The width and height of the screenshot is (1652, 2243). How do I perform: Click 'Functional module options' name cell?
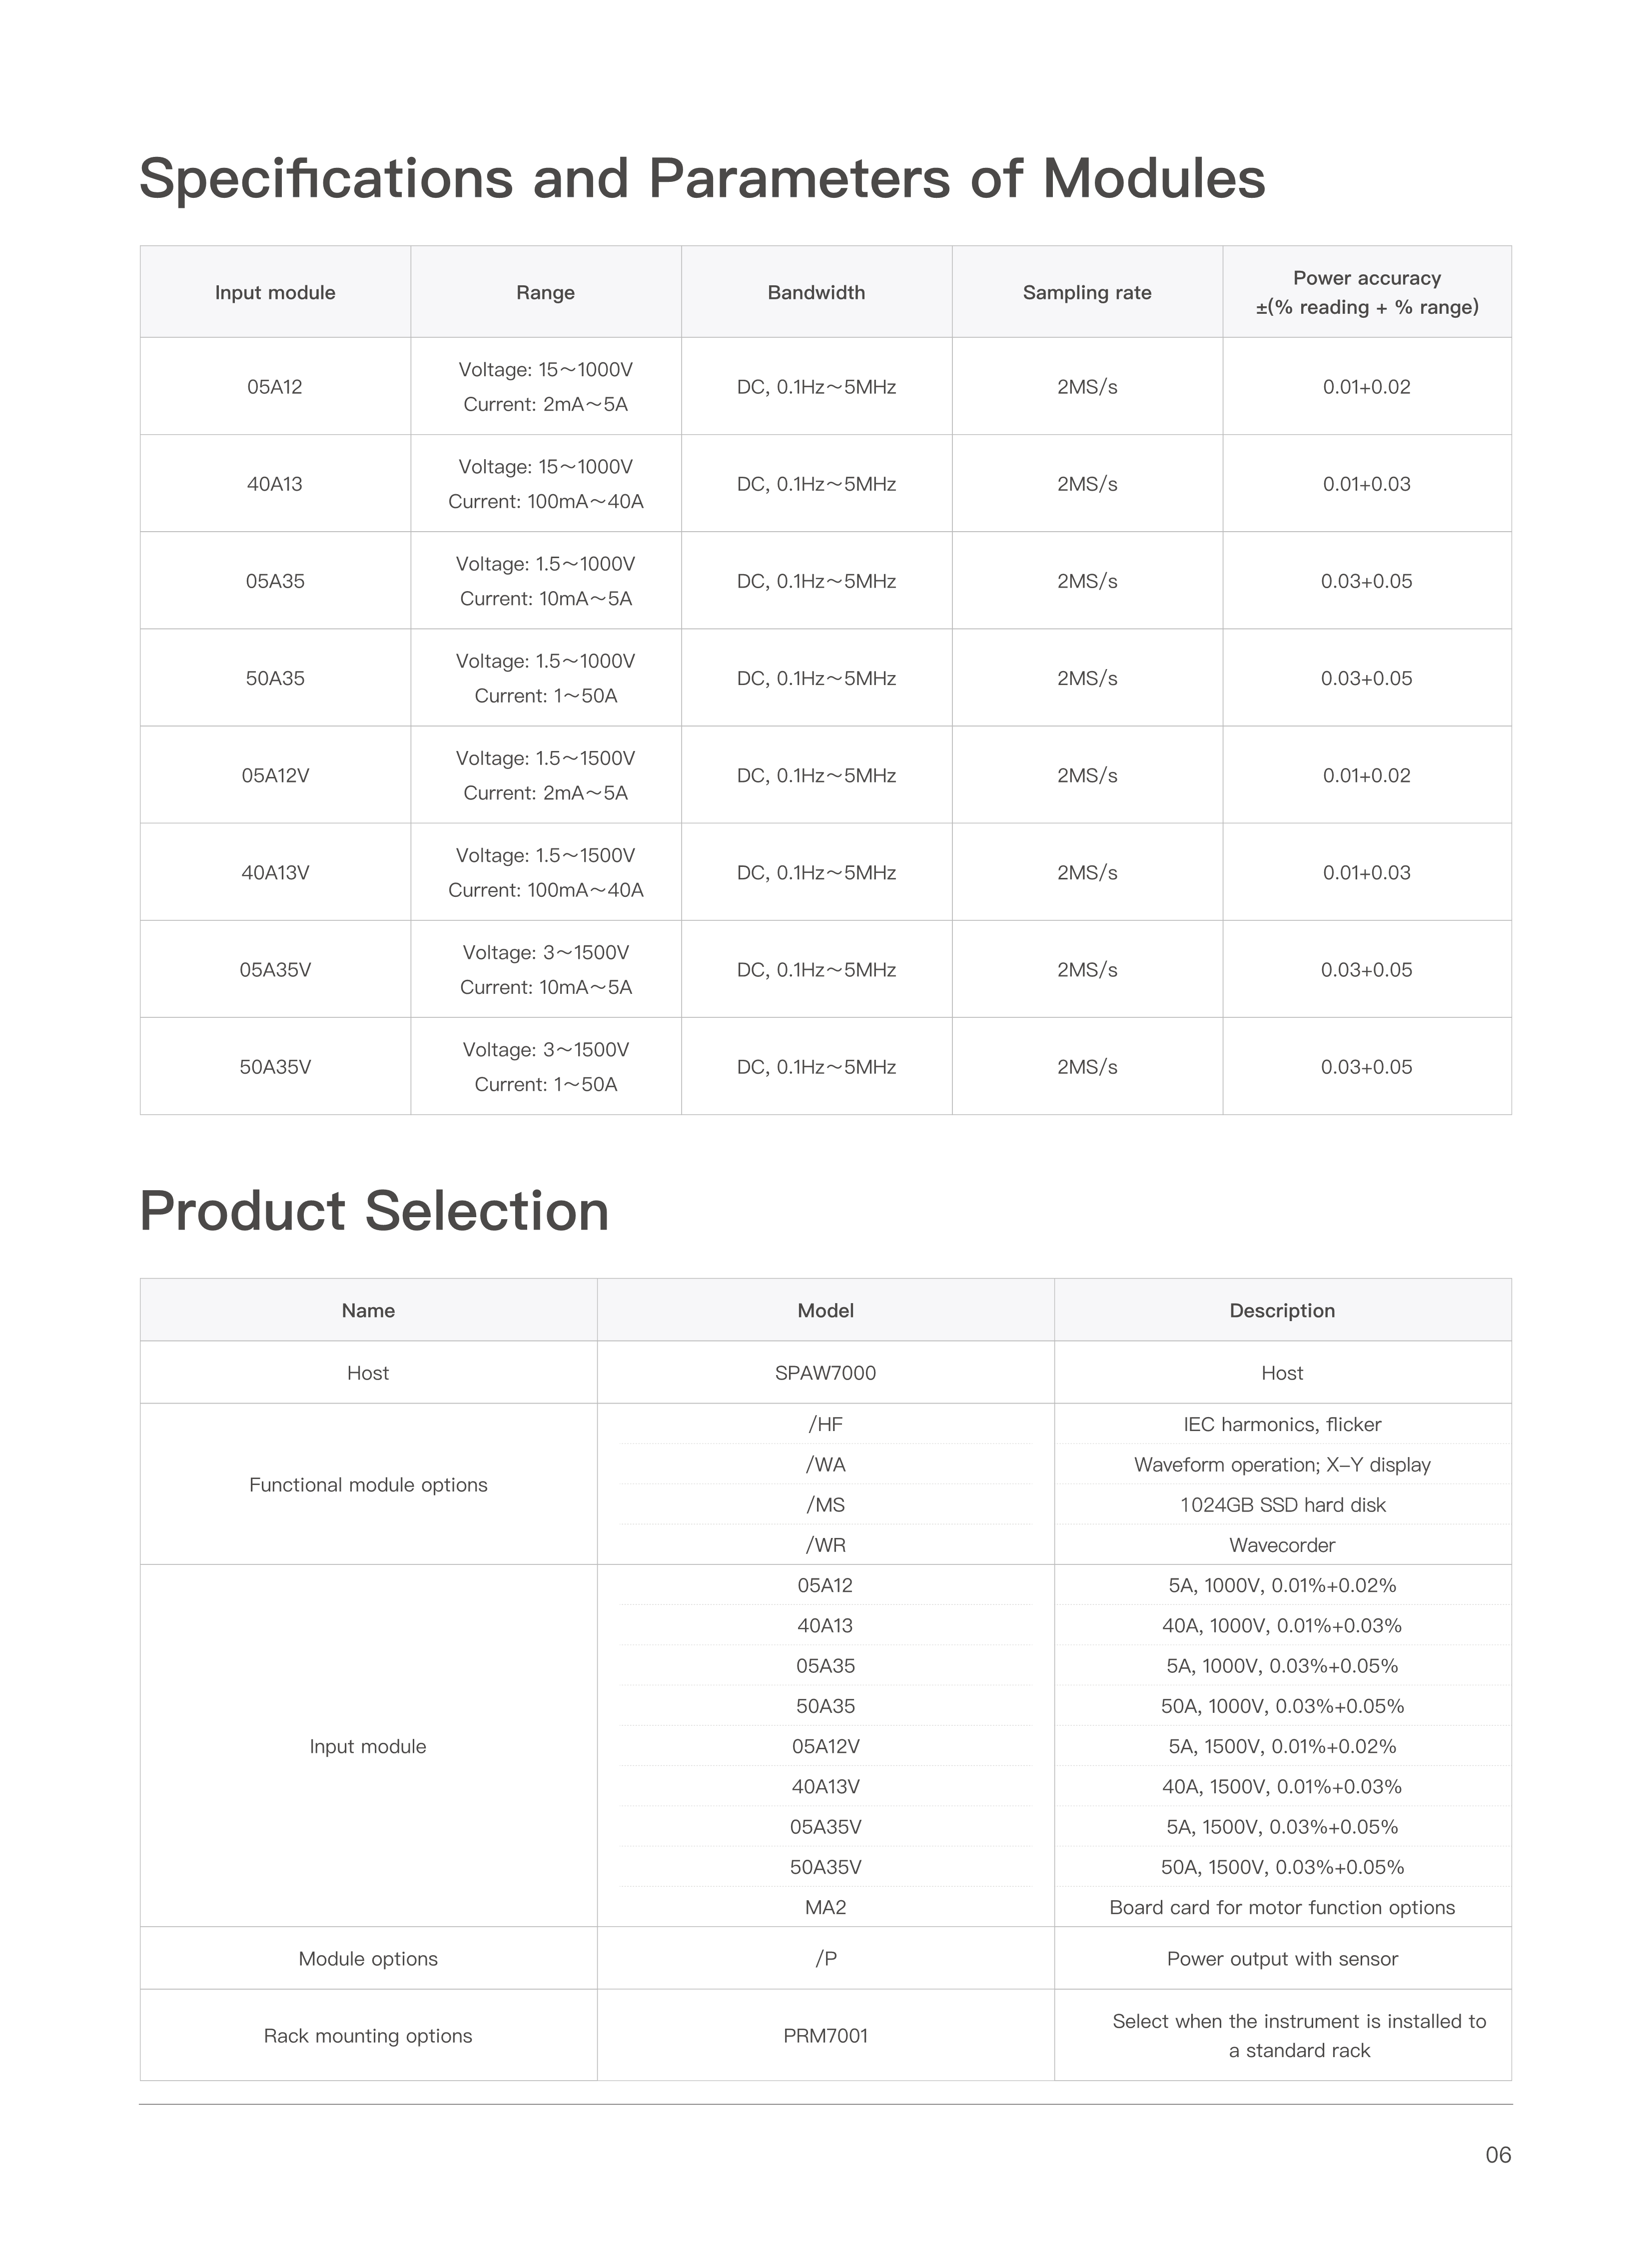(x=368, y=1485)
